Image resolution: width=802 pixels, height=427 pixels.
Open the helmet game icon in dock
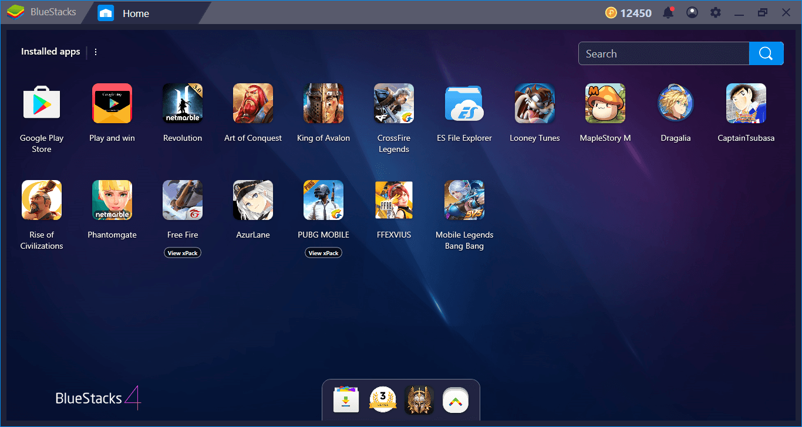point(419,400)
